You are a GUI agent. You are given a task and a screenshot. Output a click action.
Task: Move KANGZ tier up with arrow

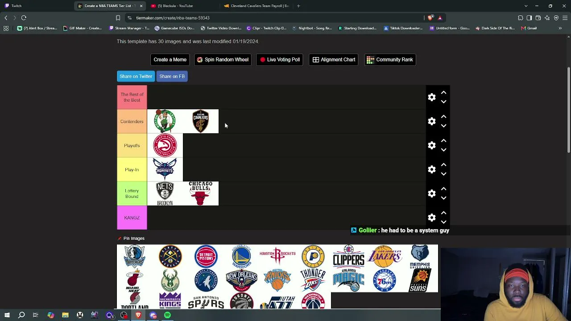click(443, 213)
